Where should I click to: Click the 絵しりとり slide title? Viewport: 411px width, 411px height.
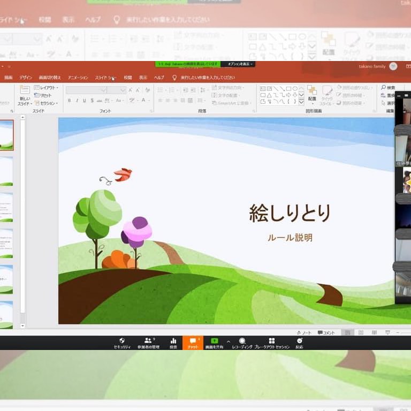290,213
